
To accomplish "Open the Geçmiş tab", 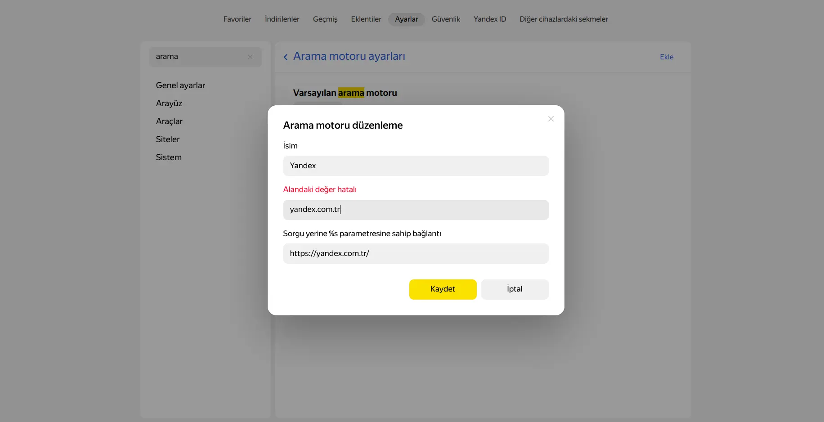I will pos(325,19).
